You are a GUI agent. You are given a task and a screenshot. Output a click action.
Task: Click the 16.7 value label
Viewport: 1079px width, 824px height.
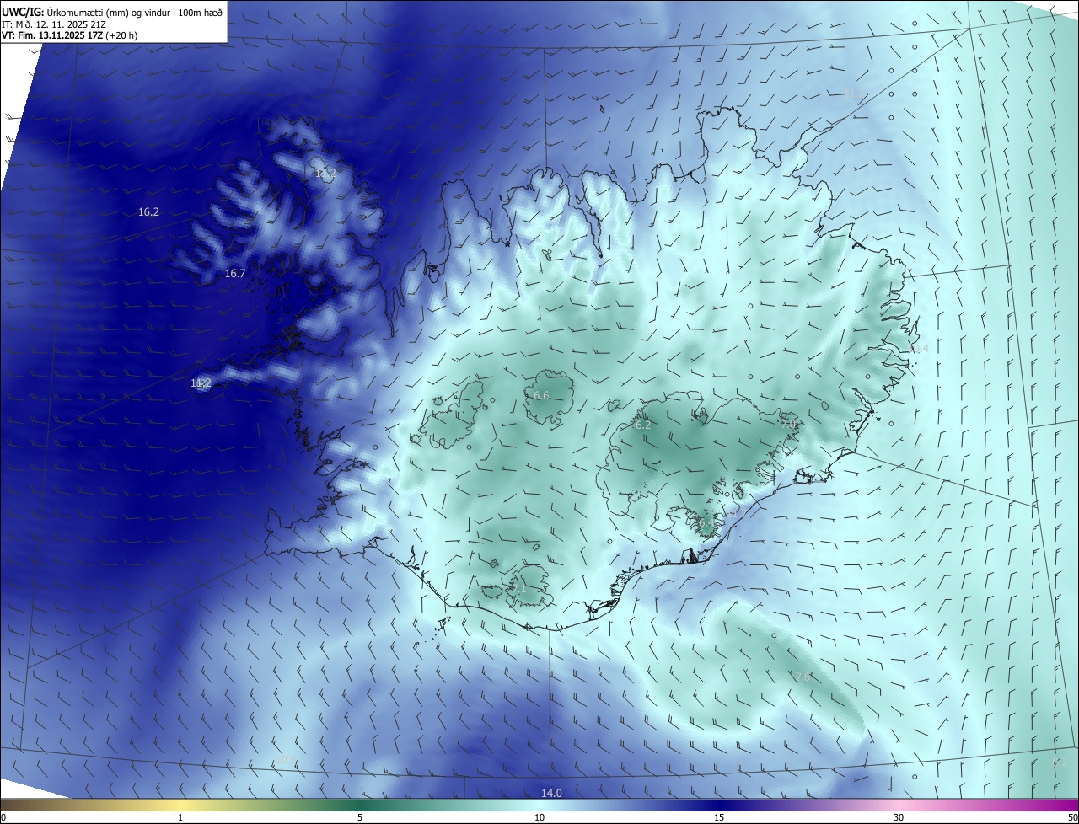[235, 273]
